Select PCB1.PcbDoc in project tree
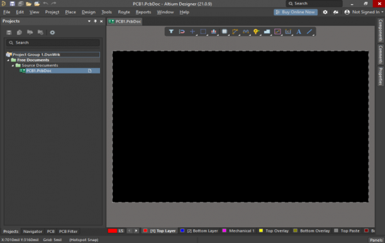The width and height of the screenshot is (385, 243). tap(60, 71)
